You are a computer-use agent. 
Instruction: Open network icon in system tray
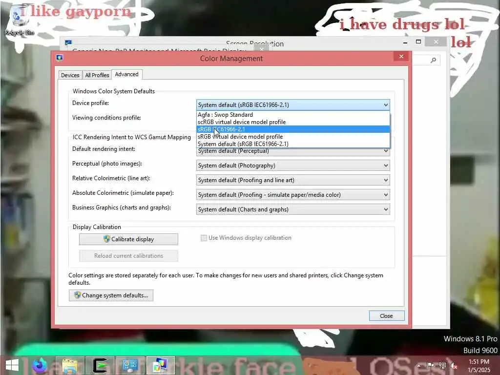(442, 365)
